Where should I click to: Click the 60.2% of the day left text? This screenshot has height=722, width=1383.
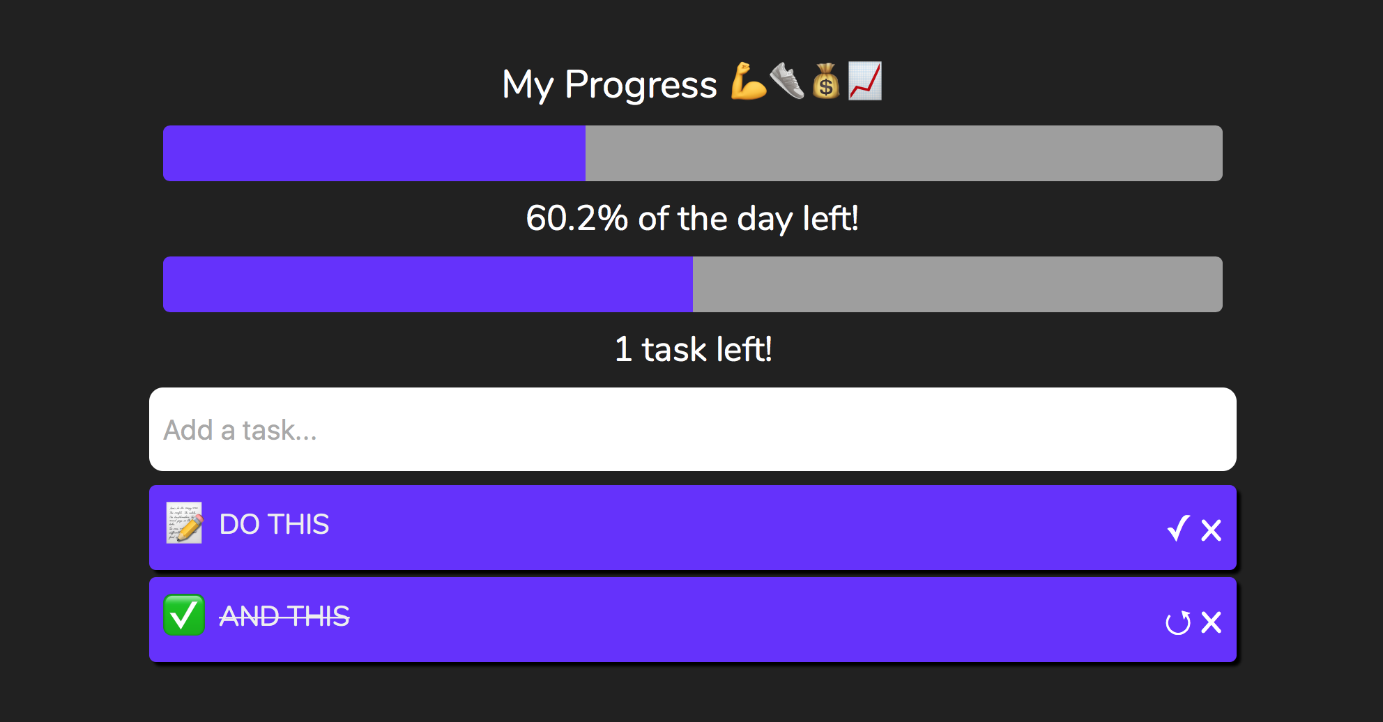[x=693, y=219]
